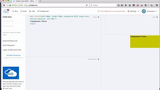Click the JSFiddle cloud logo
160x90 pixels.
click(6, 11)
